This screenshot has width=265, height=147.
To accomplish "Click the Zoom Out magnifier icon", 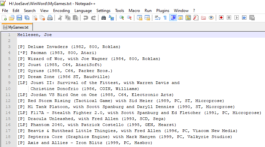I will click(x=129, y=18).
